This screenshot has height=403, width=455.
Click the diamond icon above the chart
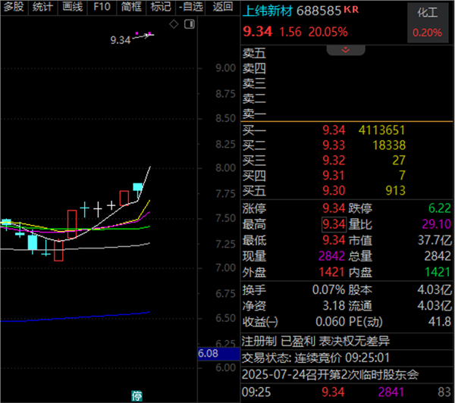click(x=174, y=24)
